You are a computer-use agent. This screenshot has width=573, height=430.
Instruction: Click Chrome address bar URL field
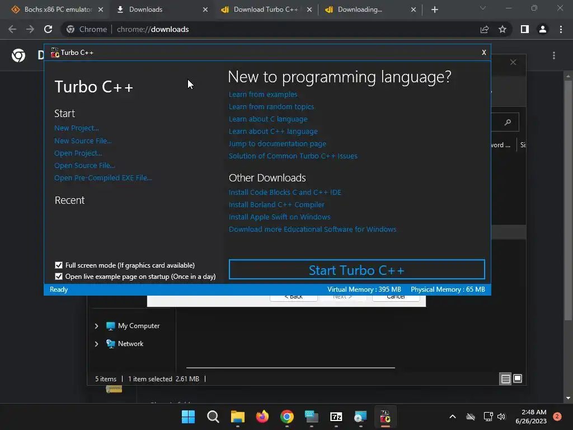pyautogui.click(x=270, y=29)
